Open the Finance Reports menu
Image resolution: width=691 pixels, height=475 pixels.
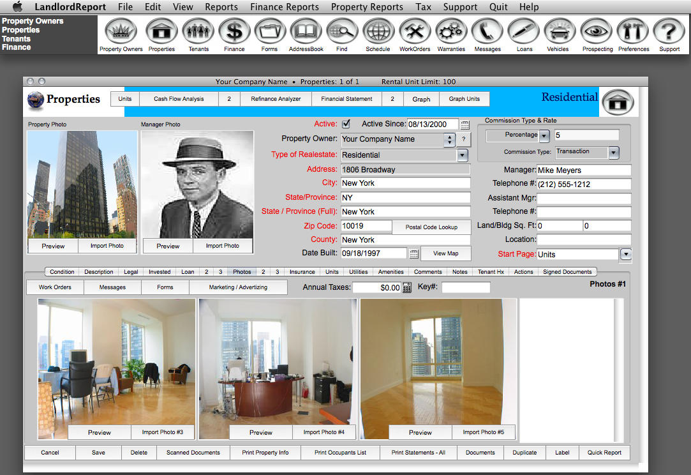point(284,7)
